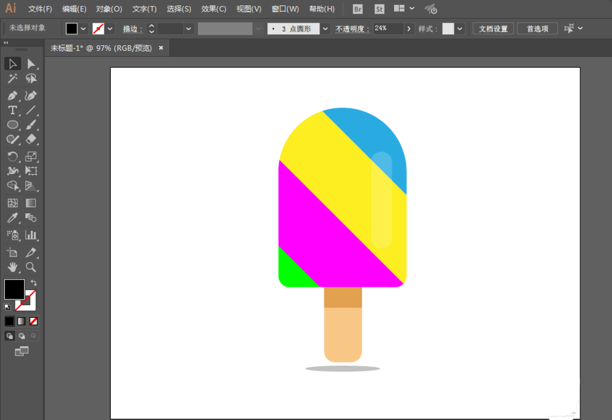This screenshot has width=612, height=420.
Task: Select the Curvature tool
Action: [x=31, y=95]
